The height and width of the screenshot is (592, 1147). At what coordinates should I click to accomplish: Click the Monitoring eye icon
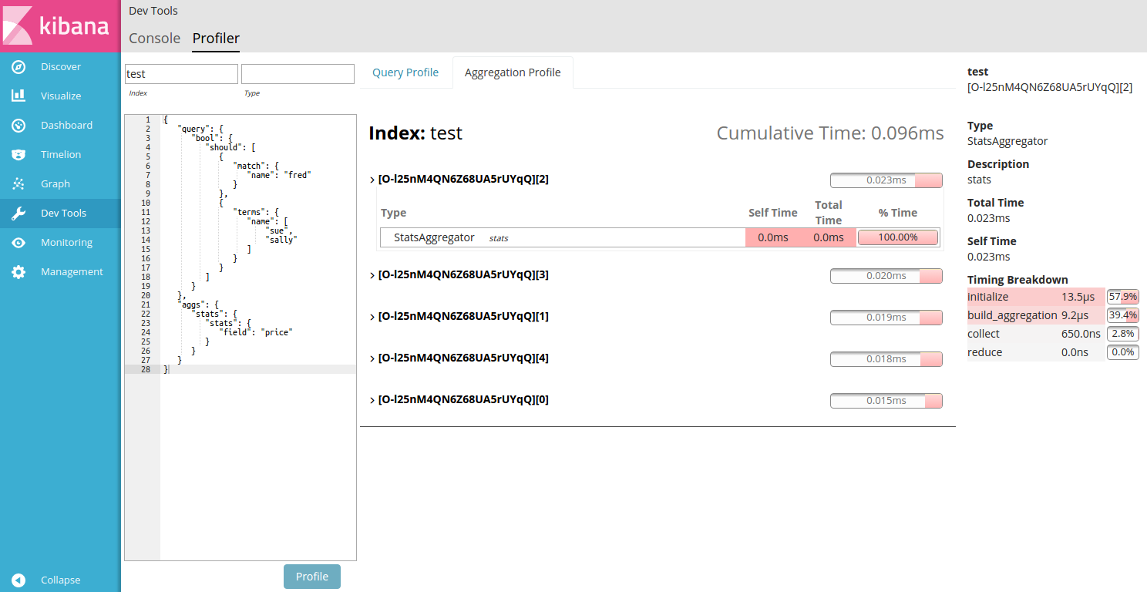point(19,243)
